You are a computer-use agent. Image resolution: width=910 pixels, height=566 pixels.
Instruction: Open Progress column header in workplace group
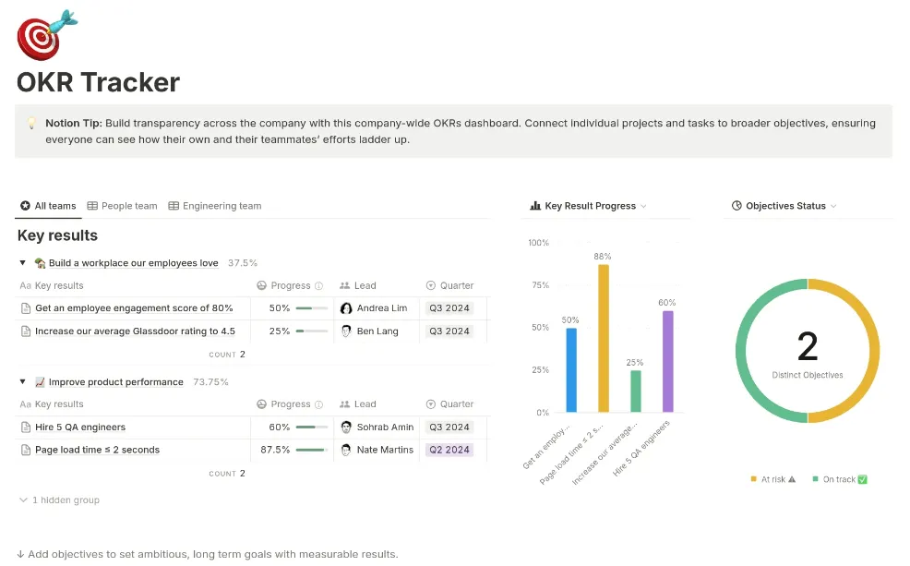coord(292,285)
